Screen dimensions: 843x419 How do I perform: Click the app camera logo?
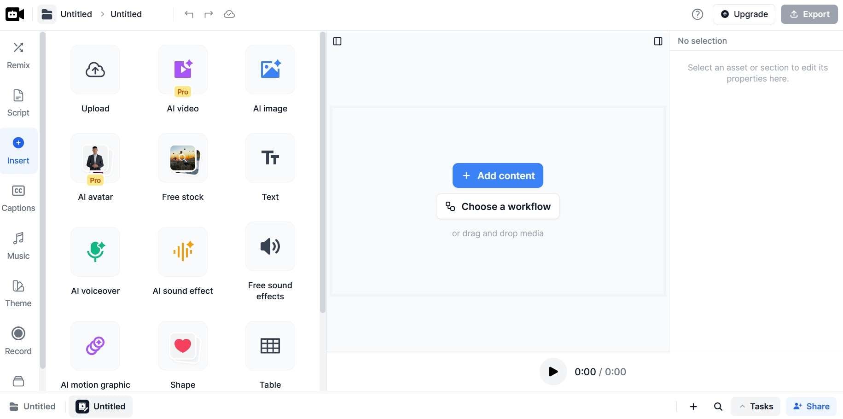15,14
